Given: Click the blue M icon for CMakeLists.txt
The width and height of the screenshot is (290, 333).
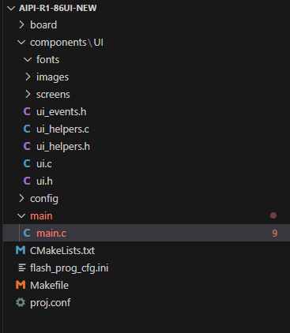Looking at the screenshot, I should (x=21, y=250).
